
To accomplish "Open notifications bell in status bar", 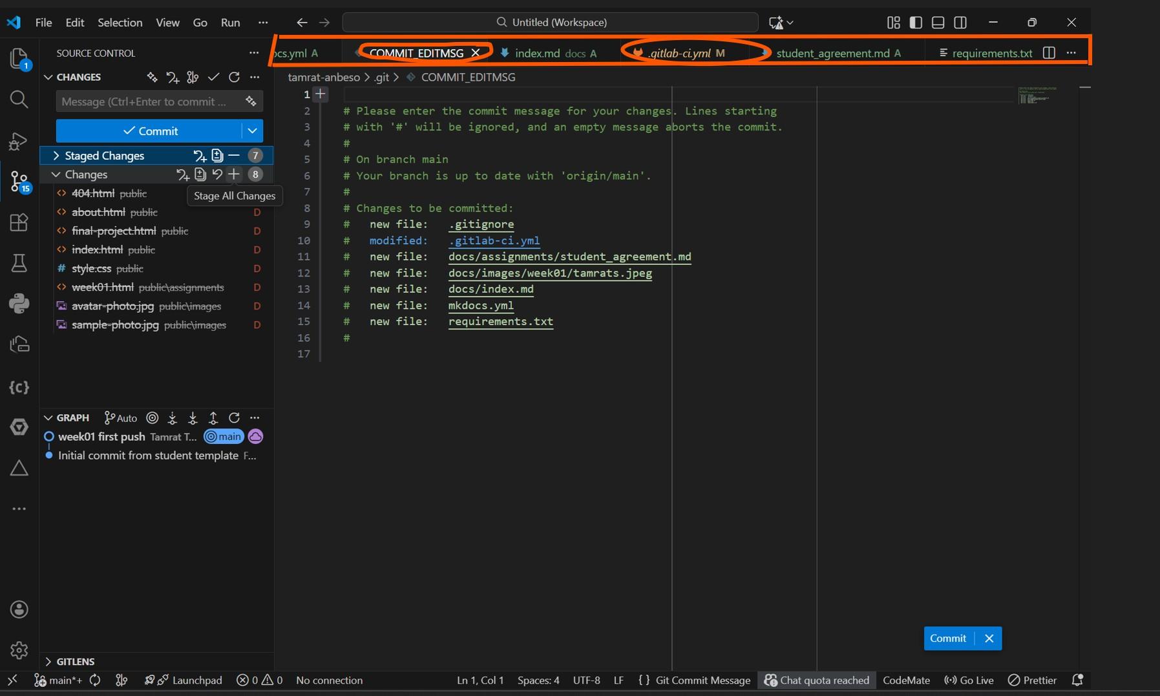I will 1077,680.
